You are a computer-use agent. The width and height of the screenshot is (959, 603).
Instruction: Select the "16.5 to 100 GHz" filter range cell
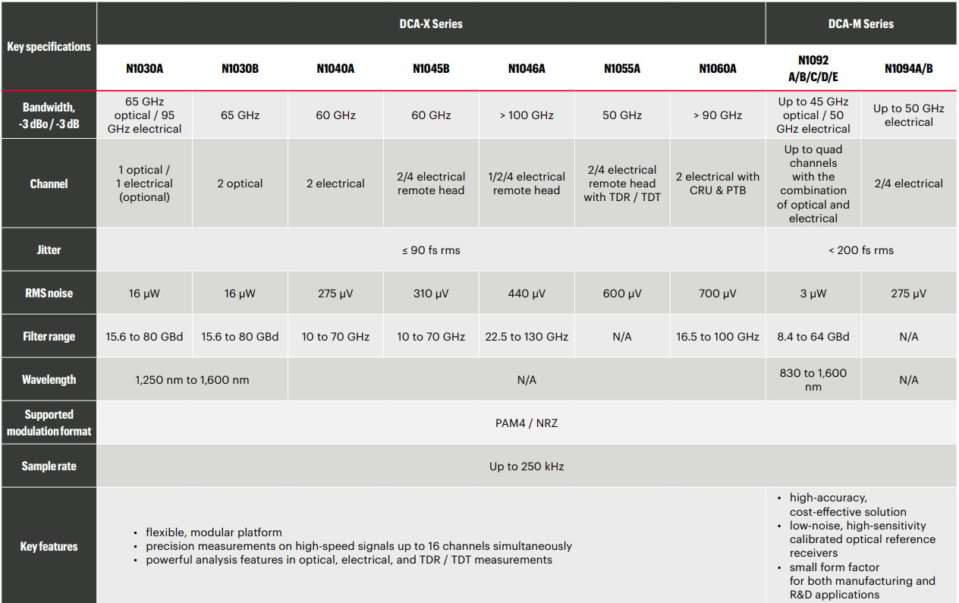(x=718, y=336)
